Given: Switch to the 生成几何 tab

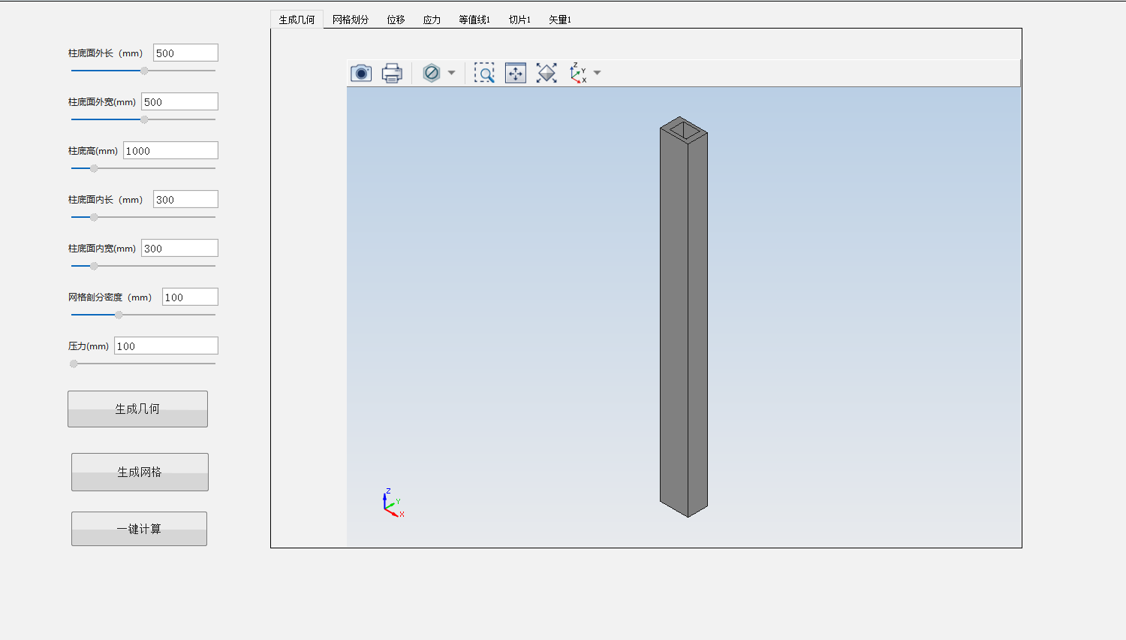Looking at the screenshot, I should click(x=297, y=20).
